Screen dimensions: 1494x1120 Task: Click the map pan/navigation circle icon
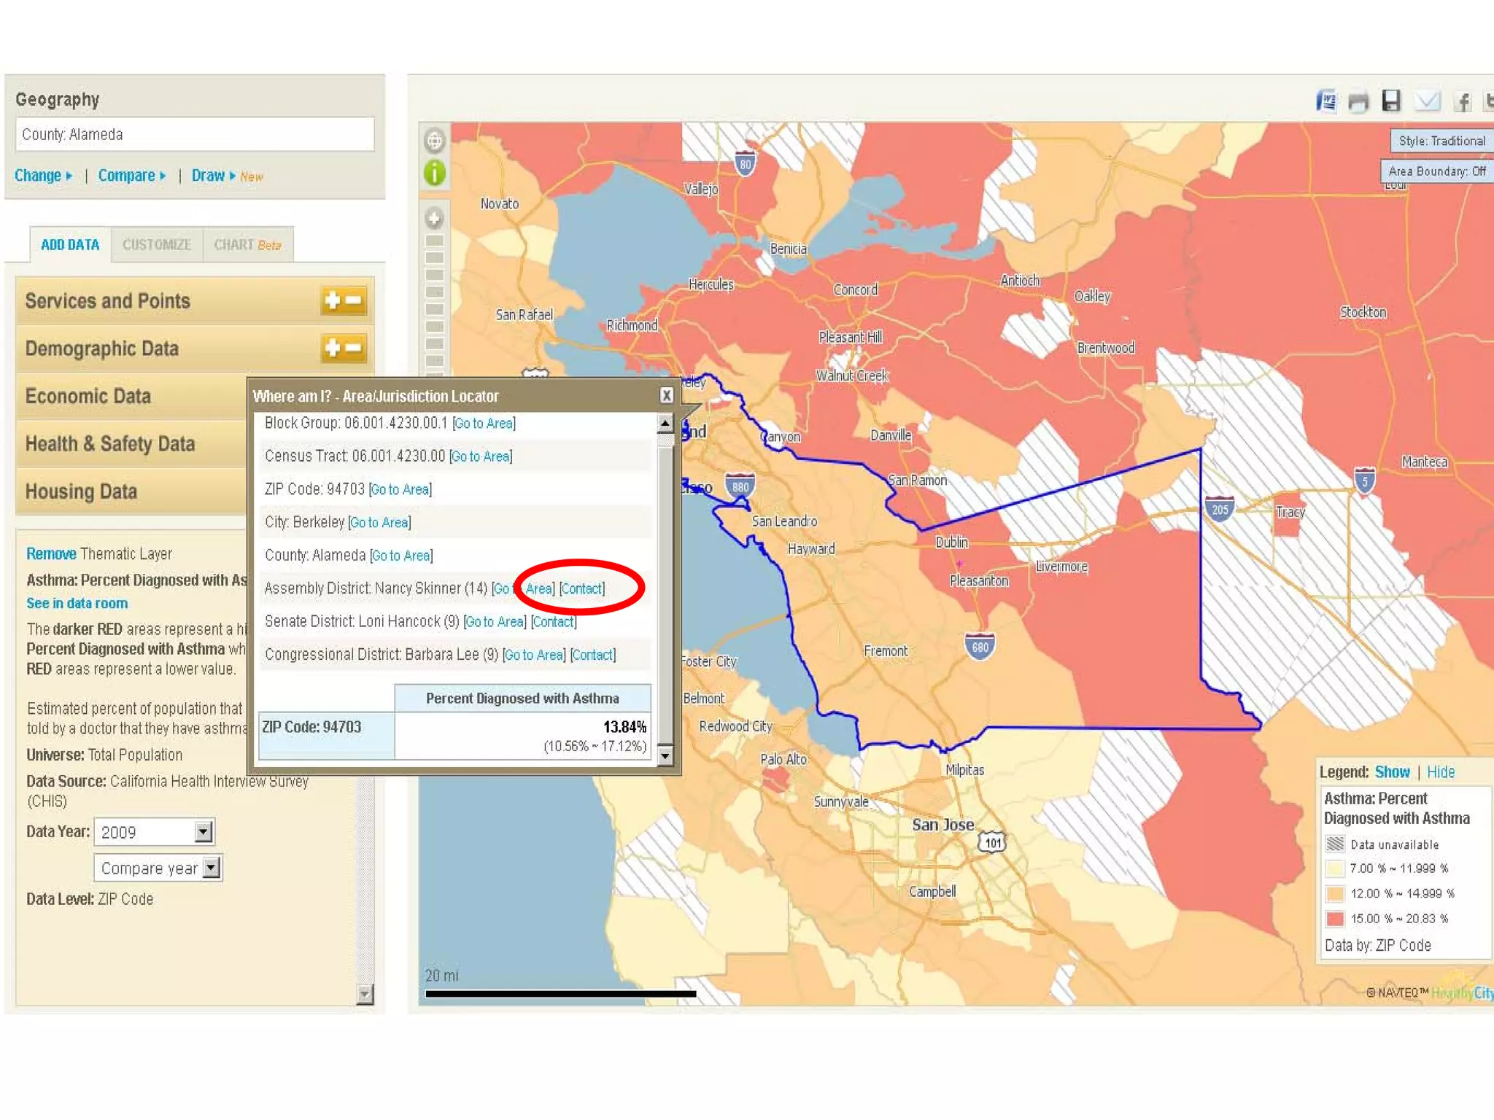coord(435,140)
